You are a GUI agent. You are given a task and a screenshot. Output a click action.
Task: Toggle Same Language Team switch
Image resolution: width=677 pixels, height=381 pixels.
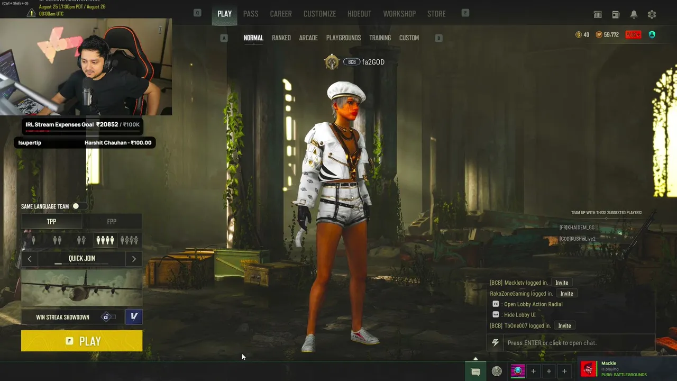point(80,206)
